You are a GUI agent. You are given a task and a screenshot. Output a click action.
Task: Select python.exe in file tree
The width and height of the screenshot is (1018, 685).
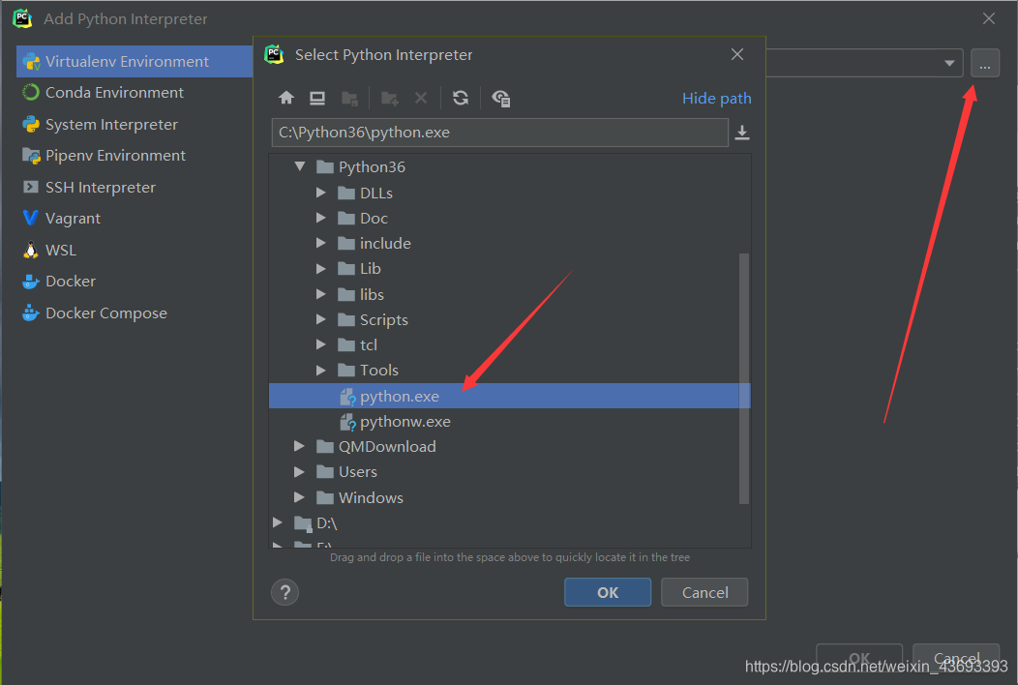[x=510, y=396]
